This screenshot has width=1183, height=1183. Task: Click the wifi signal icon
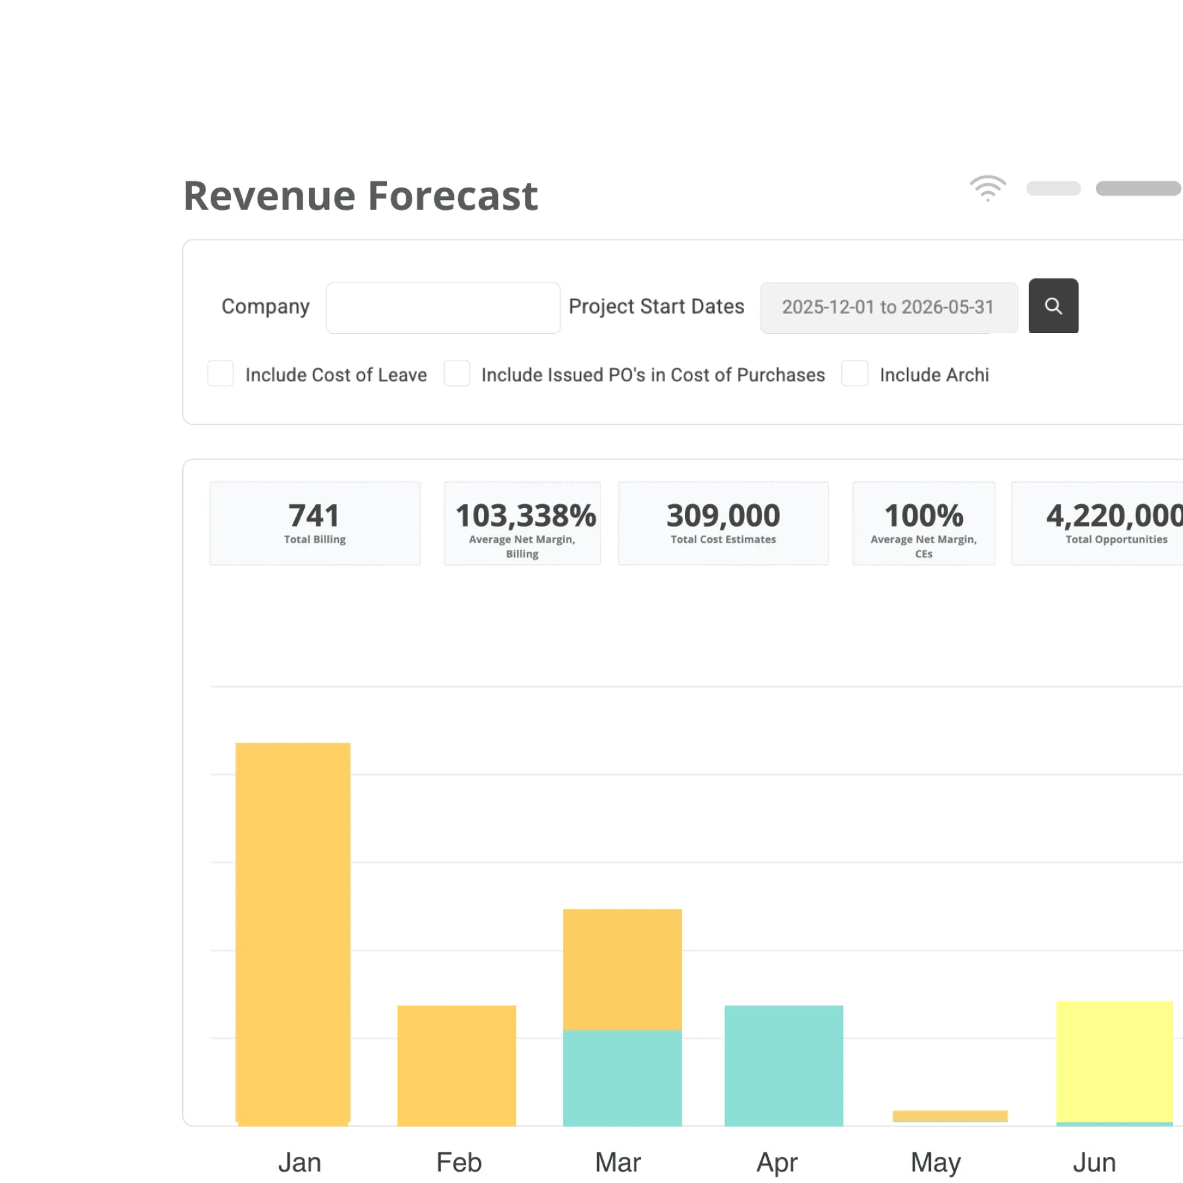pyautogui.click(x=987, y=188)
